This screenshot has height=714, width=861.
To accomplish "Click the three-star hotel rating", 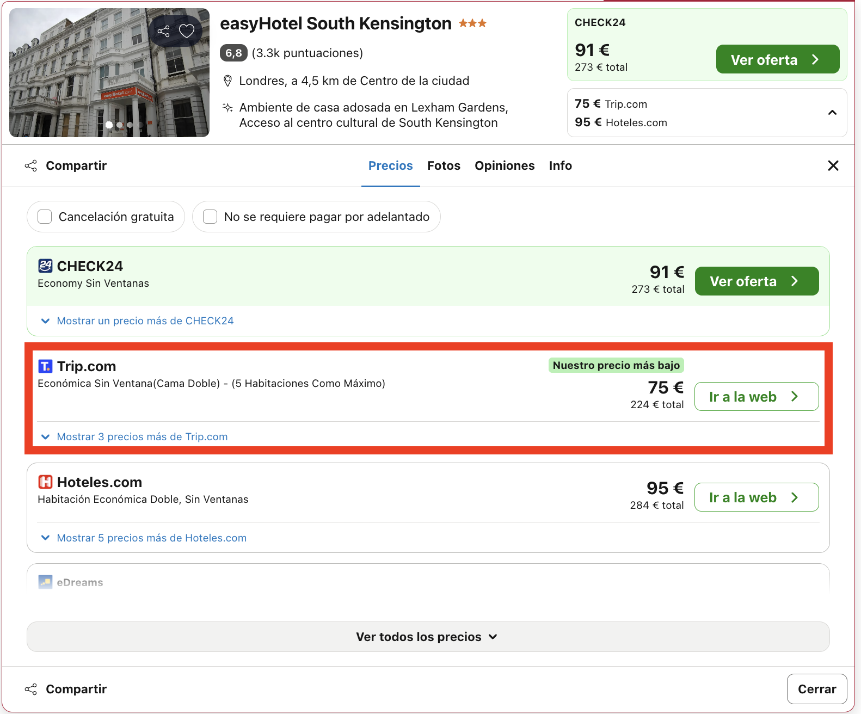I will click(472, 23).
